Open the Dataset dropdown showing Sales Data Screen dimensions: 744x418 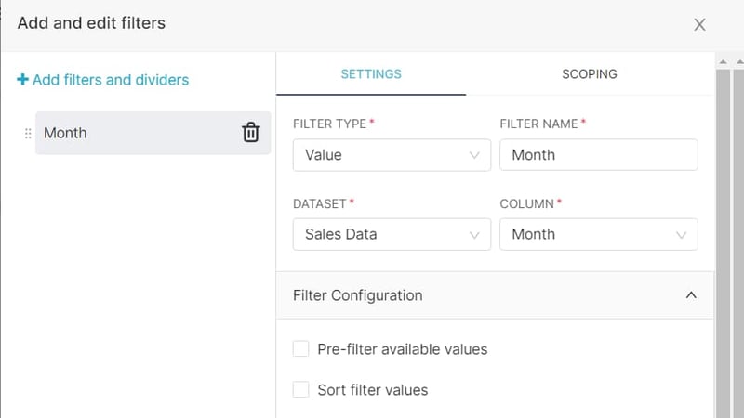click(392, 234)
